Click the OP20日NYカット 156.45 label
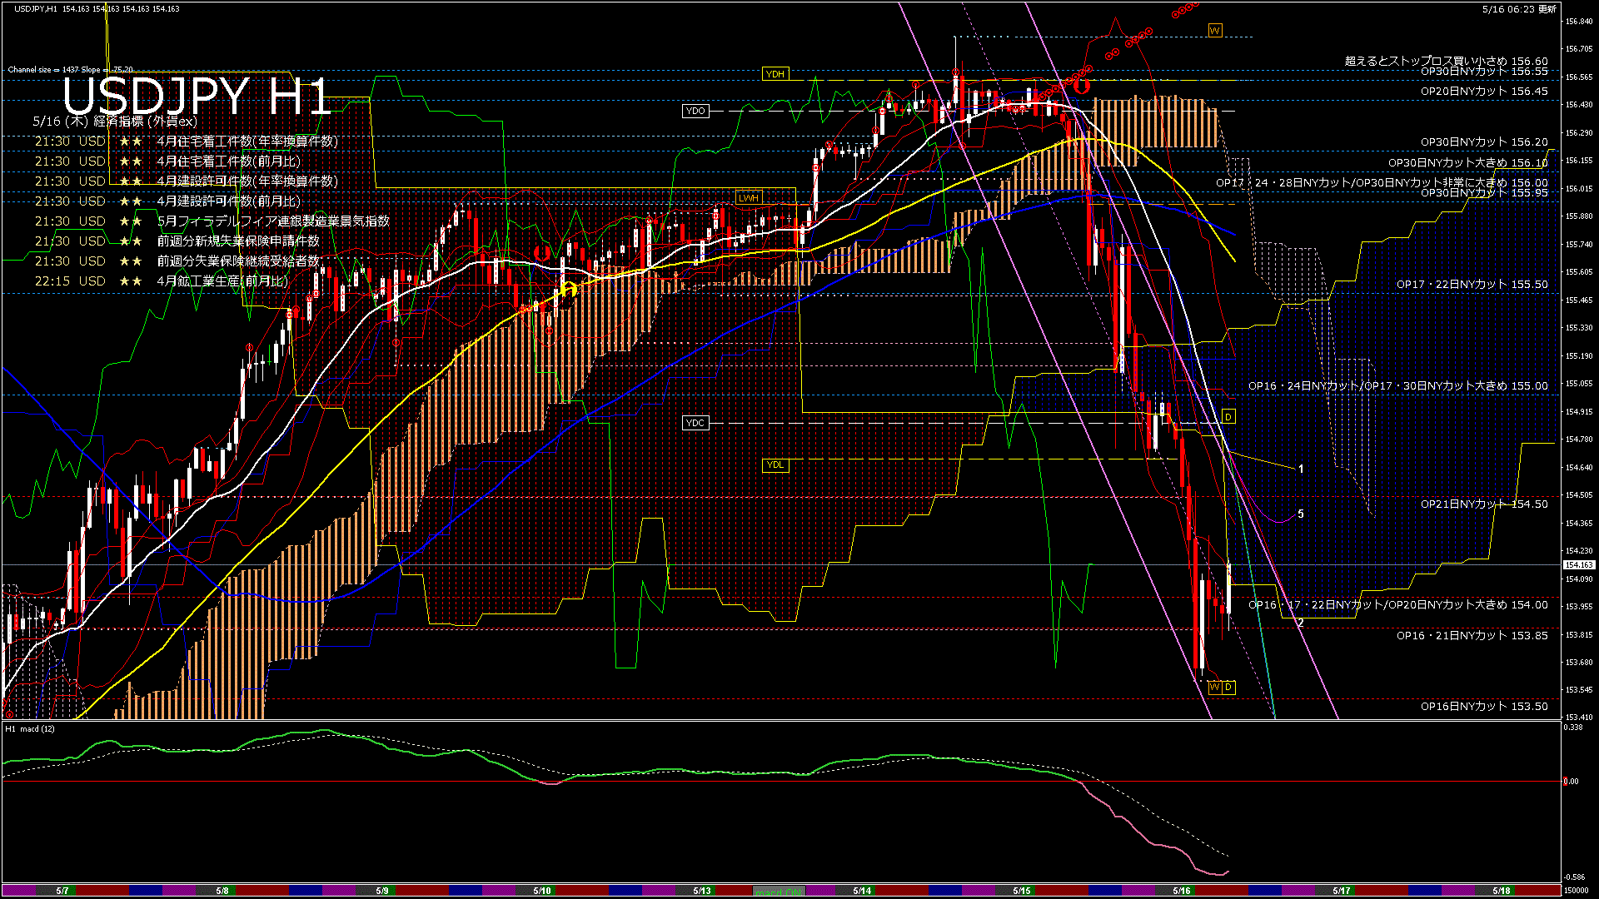The width and height of the screenshot is (1599, 899). (1485, 92)
